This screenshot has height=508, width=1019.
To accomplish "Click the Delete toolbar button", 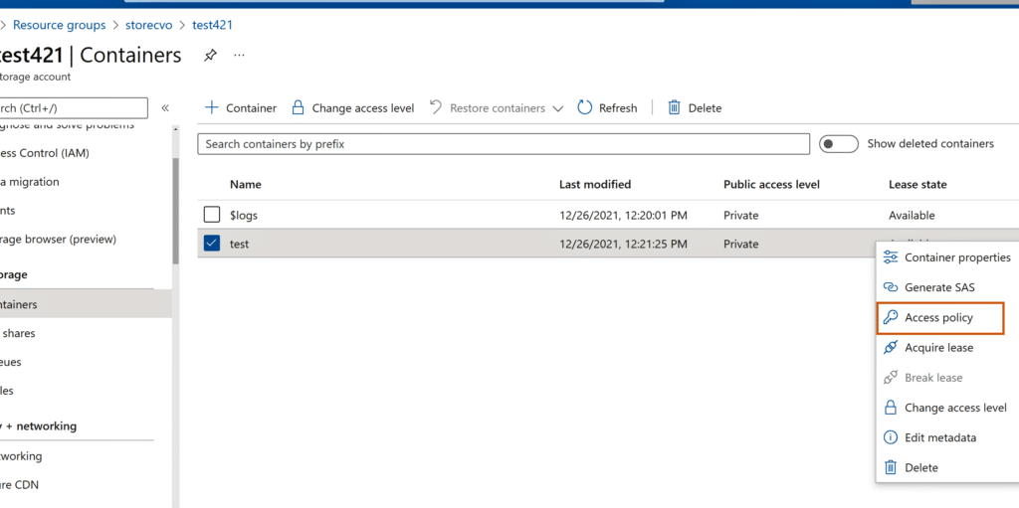I will pos(694,107).
